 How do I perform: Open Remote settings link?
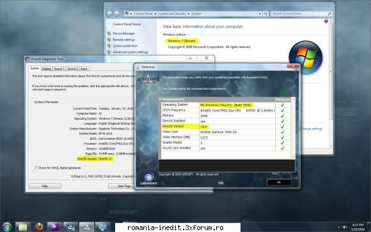pos(123,40)
